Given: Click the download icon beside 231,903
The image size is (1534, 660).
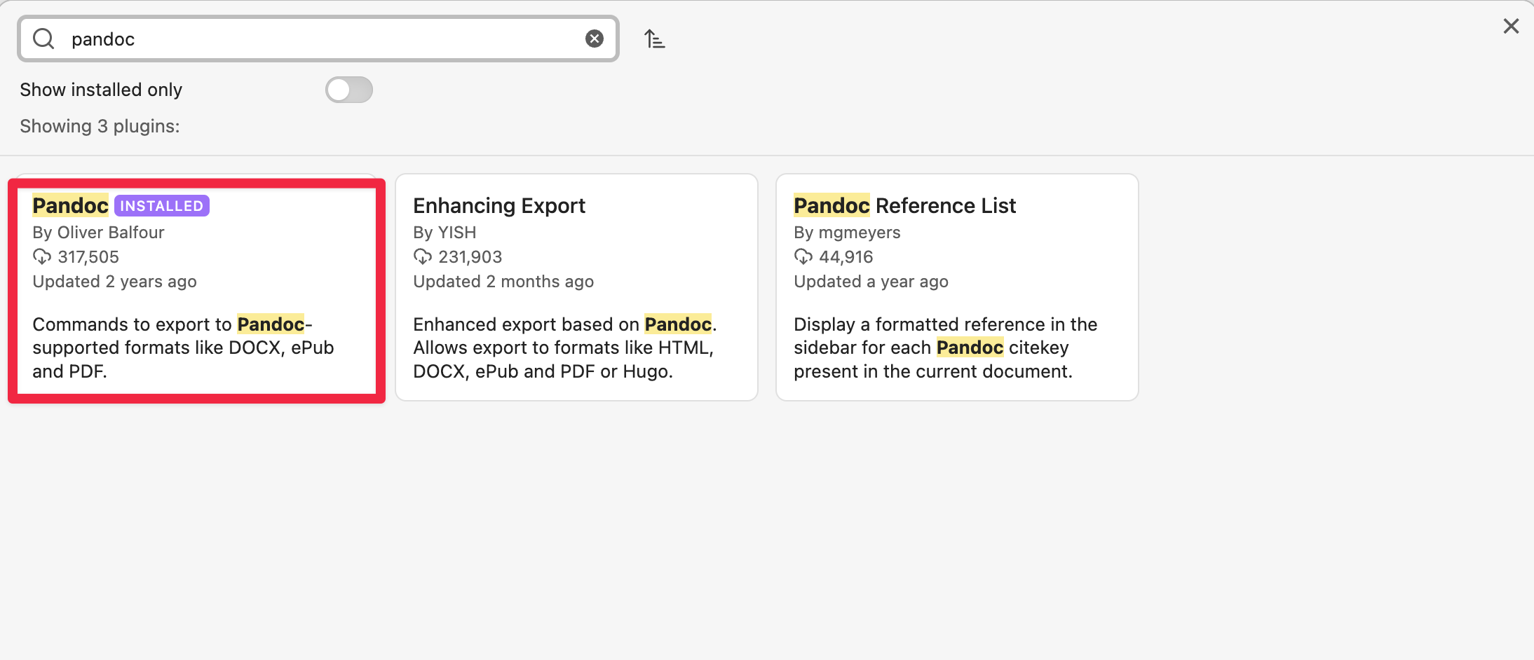Looking at the screenshot, I should 423,257.
